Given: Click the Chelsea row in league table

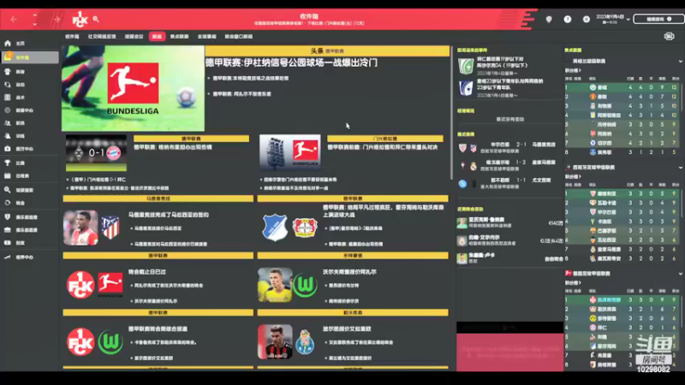Looking at the screenshot, I should click(x=622, y=143).
